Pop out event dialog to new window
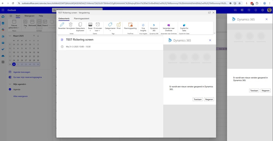The image size is (273, 141). point(209,13)
